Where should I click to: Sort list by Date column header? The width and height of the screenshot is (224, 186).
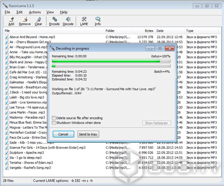pyautogui.click(x=170, y=31)
